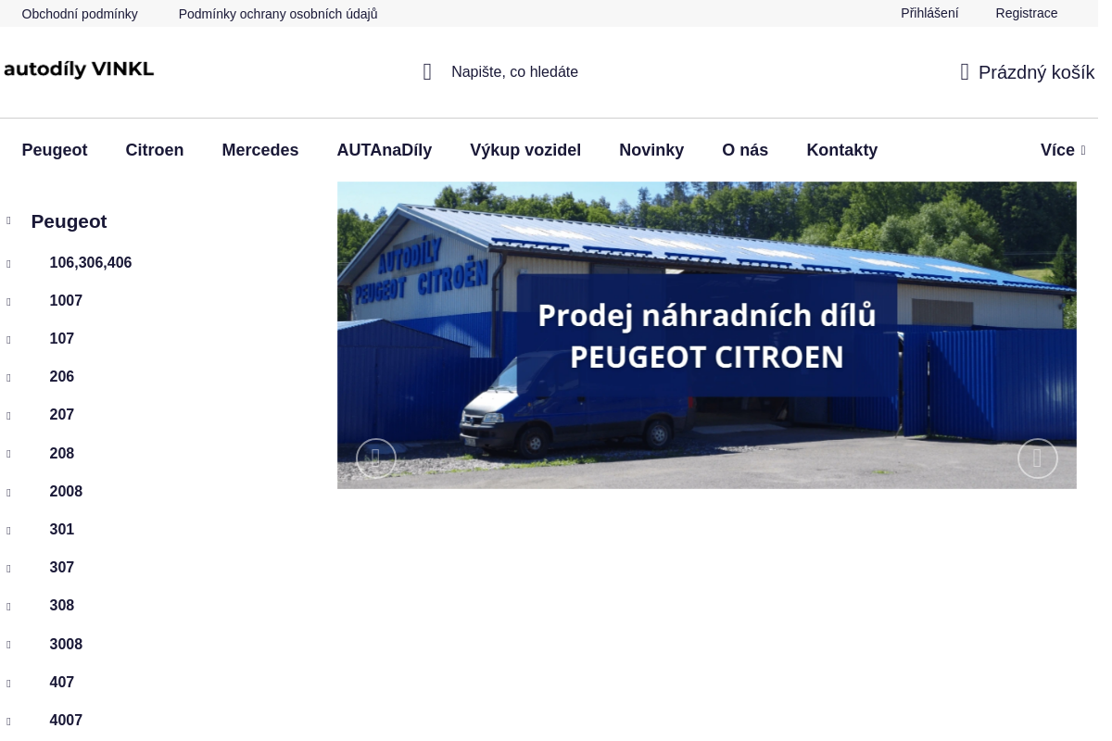1112x741 pixels.
Task: Click the main banner slide image
Action: pos(707,335)
